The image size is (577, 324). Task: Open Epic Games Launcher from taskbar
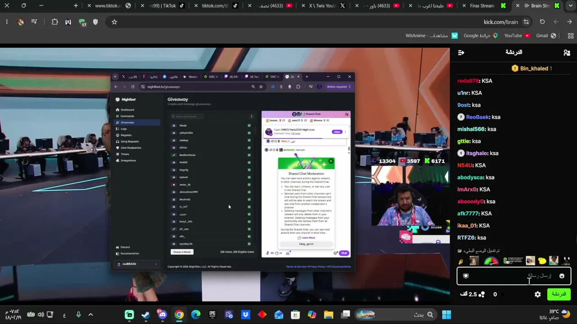tap(212, 315)
